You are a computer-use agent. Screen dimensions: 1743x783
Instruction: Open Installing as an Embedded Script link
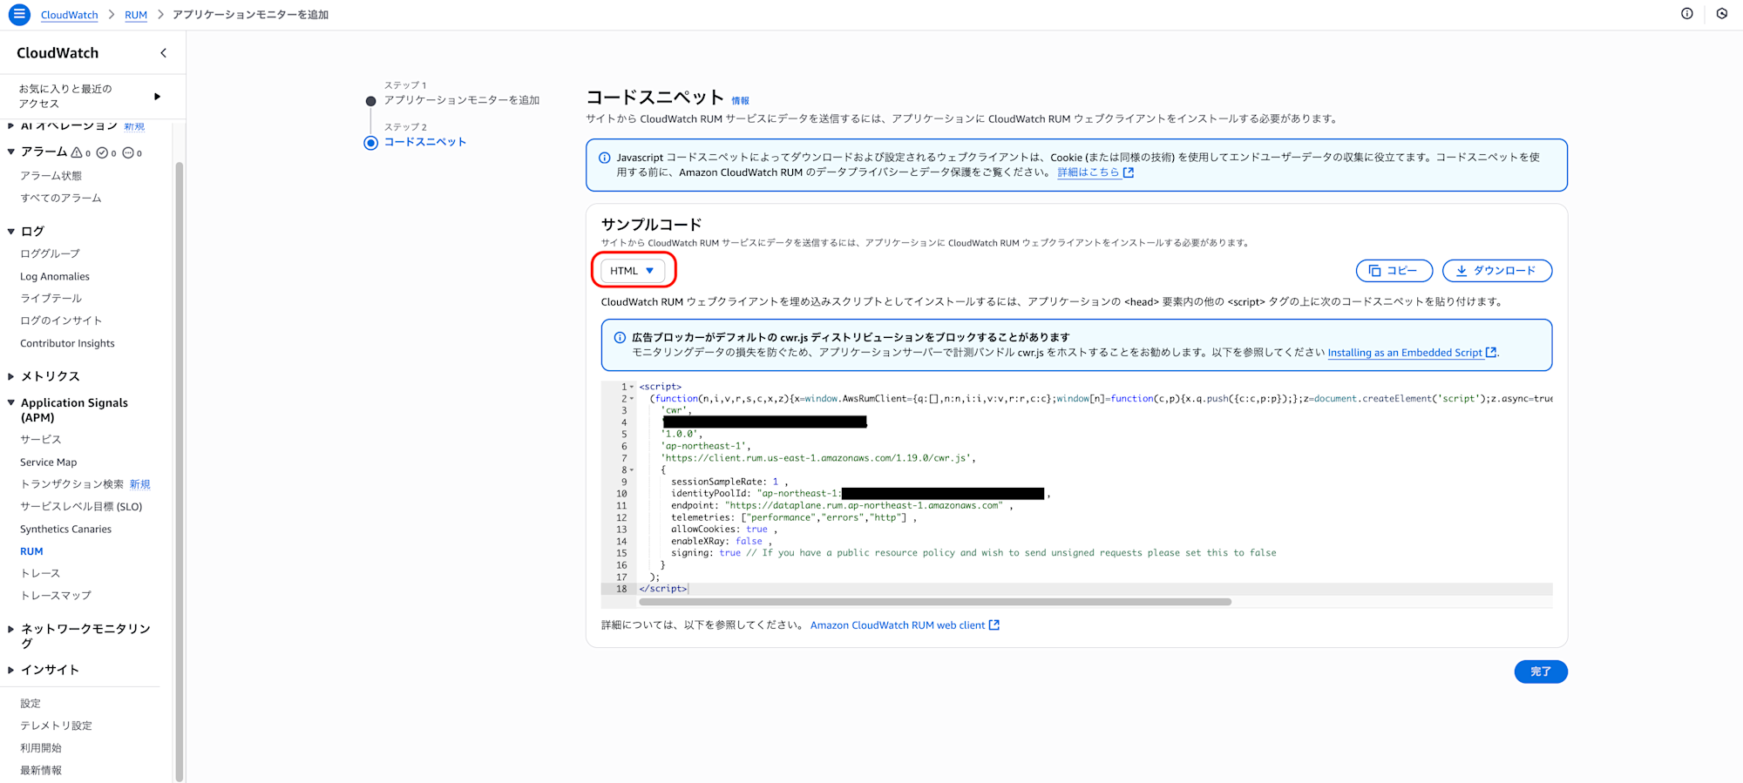click(x=1405, y=353)
